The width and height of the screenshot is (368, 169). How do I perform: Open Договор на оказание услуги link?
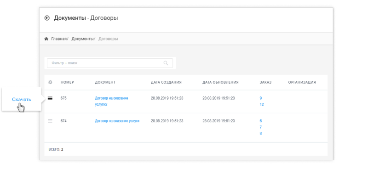point(117,121)
